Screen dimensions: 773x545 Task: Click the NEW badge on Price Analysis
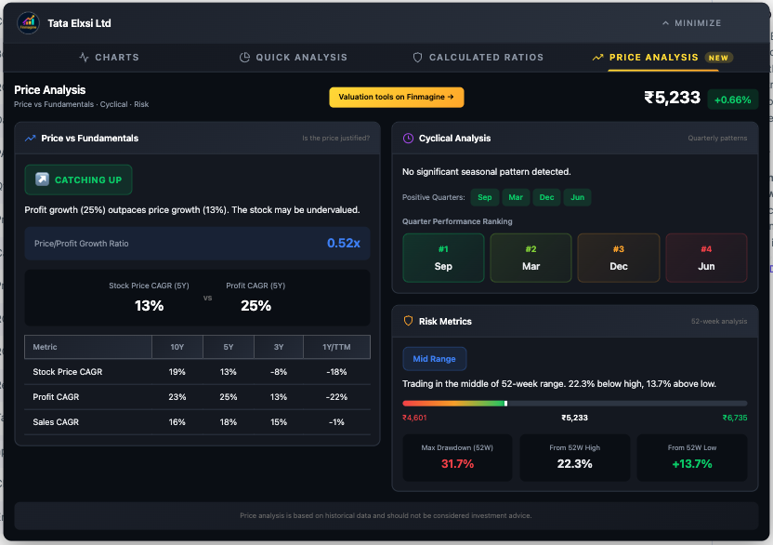718,58
